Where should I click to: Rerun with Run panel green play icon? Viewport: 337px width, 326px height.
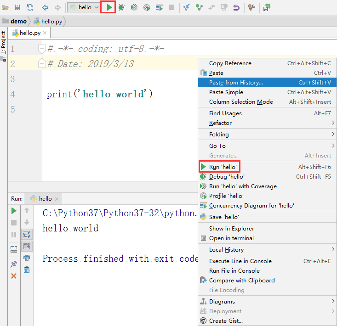(14, 211)
